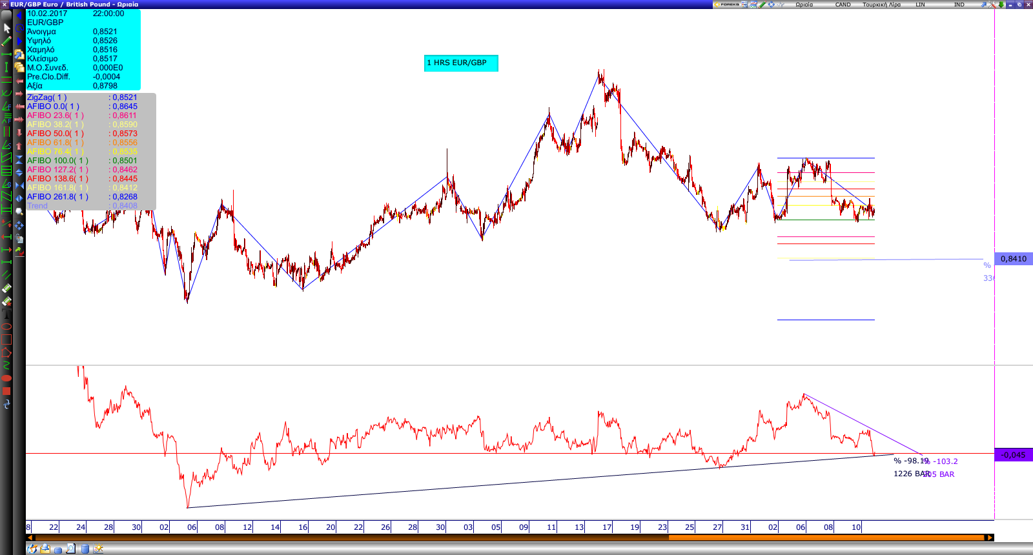Click the Trend indicator entry
1033x555 pixels.
pyautogui.click(x=37, y=206)
